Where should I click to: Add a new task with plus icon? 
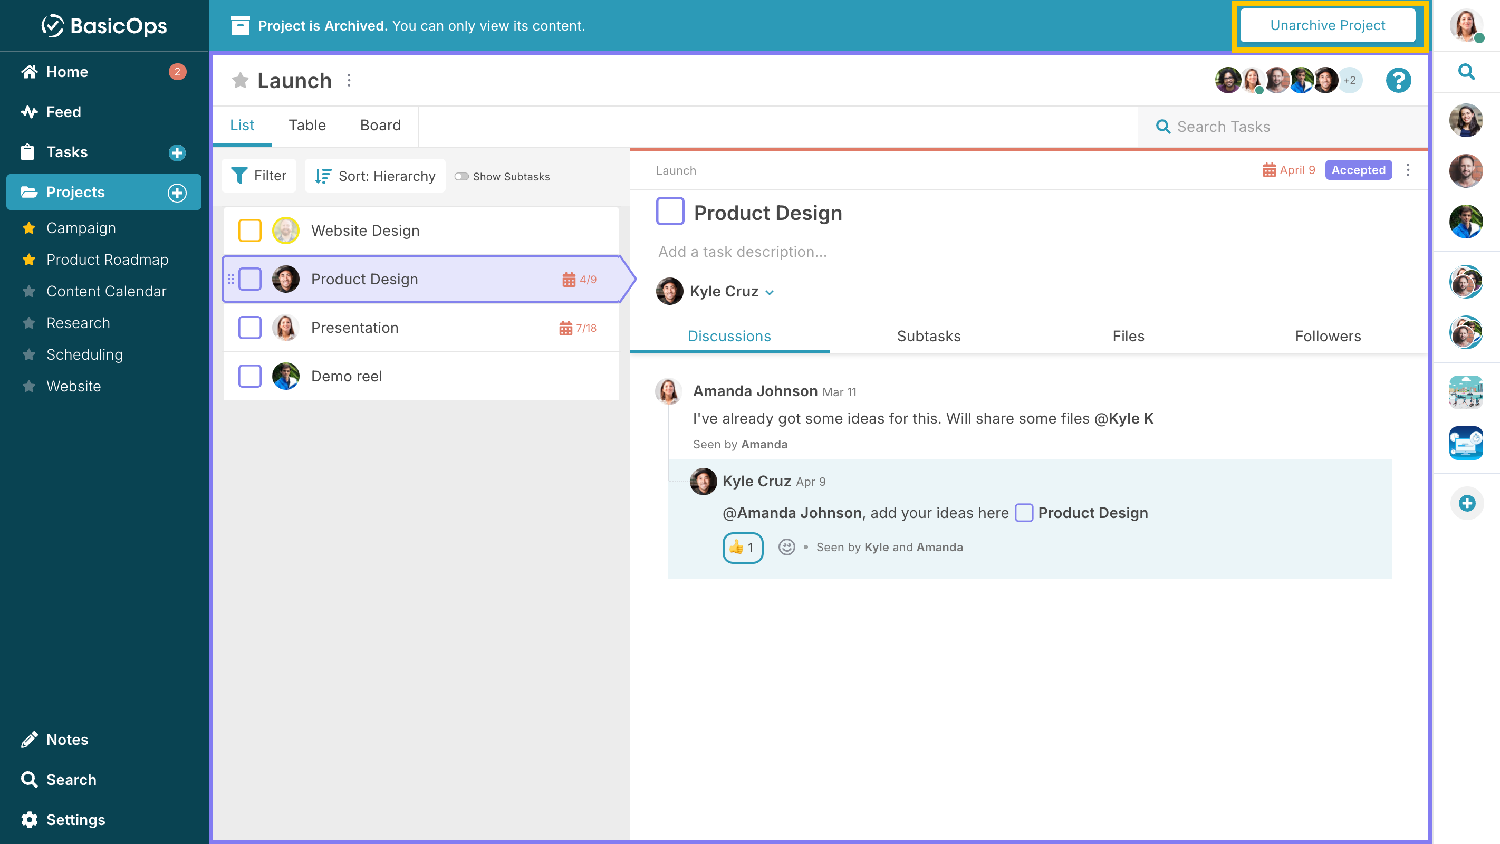[x=177, y=152]
